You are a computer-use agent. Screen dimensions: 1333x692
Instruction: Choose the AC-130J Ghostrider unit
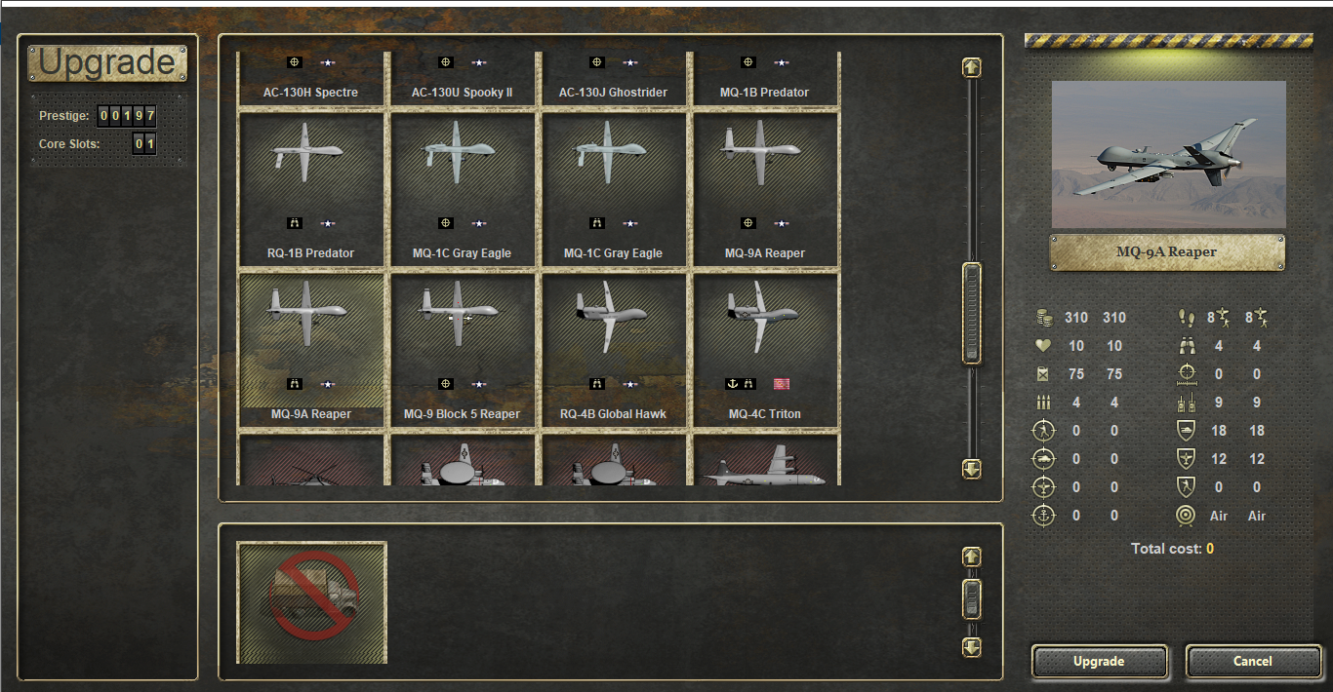point(615,79)
